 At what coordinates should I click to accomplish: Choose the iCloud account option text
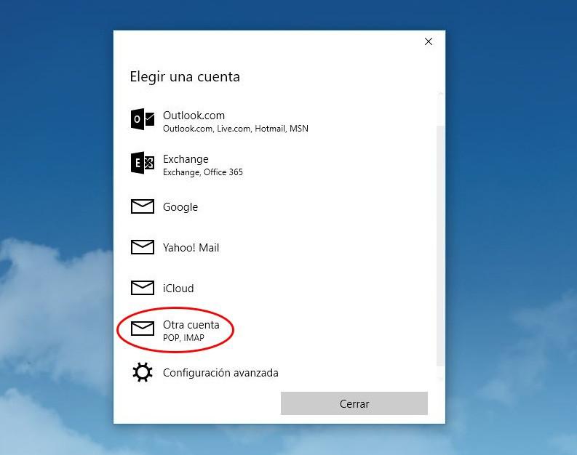pyautogui.click(x=178, y=289)
